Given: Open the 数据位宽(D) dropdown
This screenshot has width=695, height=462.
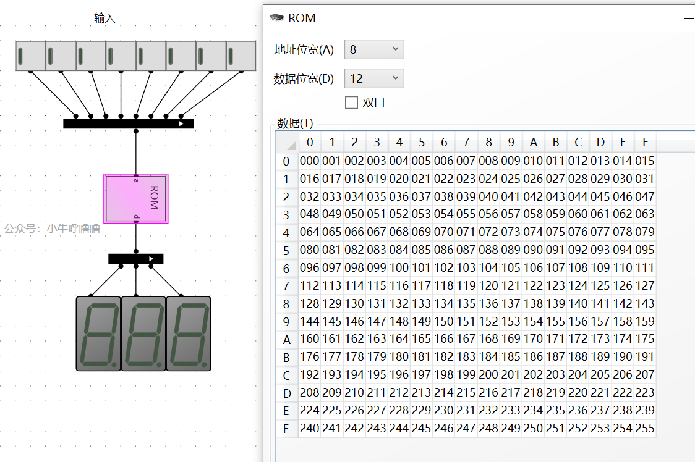Looking at the screenshot, I should click(x=373, y=78).
